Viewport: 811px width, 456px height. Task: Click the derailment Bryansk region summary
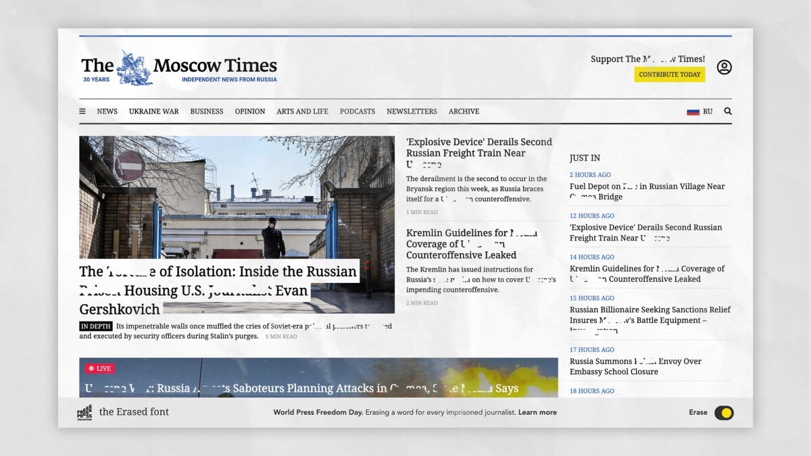click(478, 189)
